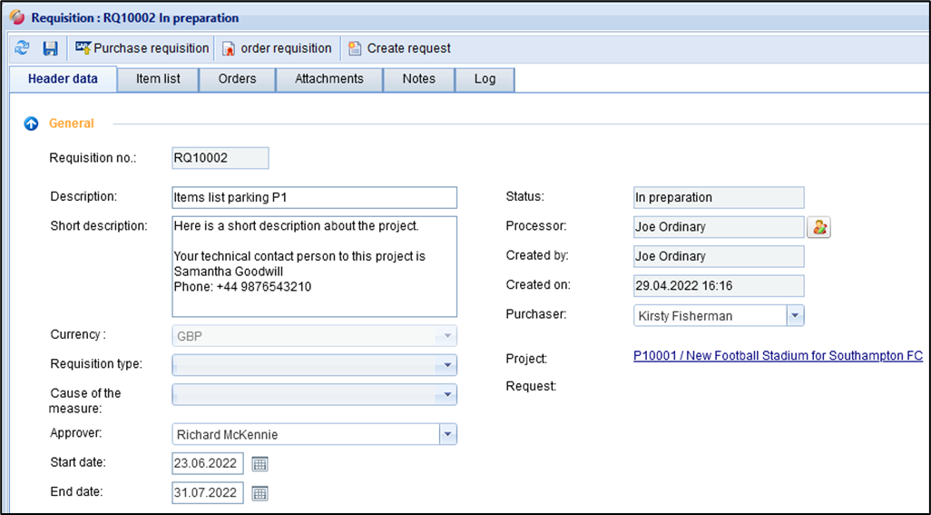
Task: Click the Create request toolbar button
Action: point(399,48)
